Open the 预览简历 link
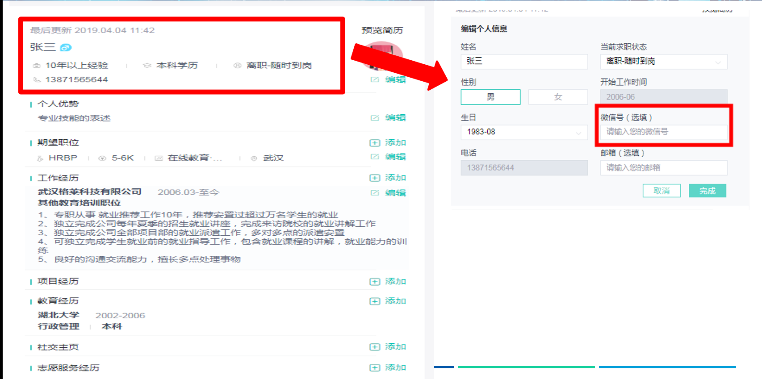Image resolution: width=762 pixels, height=379 pixels. click(x=382, y=30)
